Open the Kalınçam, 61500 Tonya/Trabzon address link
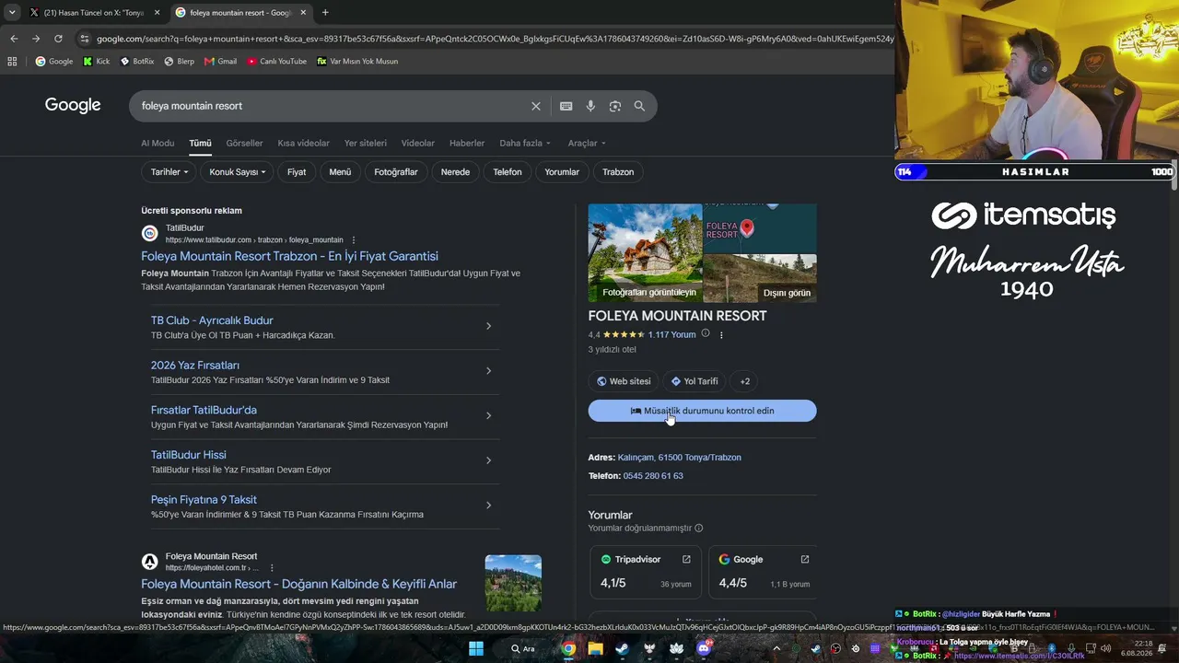Image resolution: width=1179 pixels, height=663 pixels. pos(679,458)
